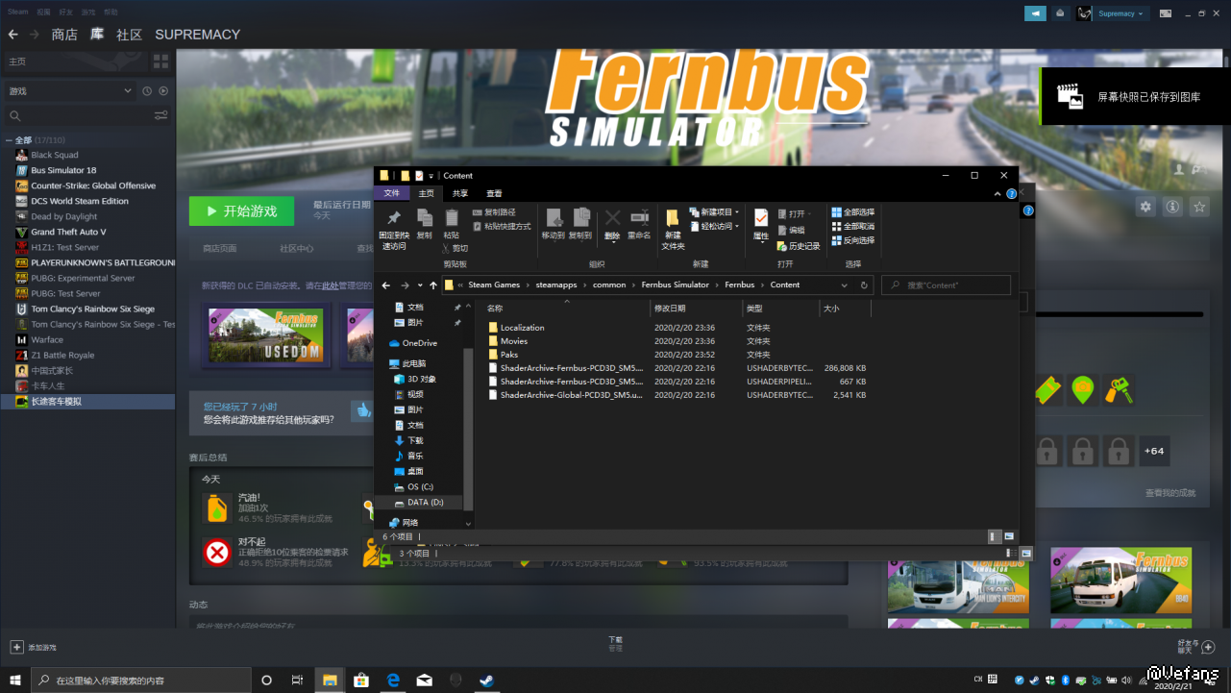Open Steam 商店 navigation tab
Image resolution: width=1231 pixels, height=693 pixels.
coord(64,35)
